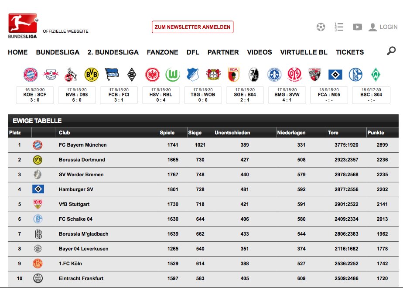Open the 2. BUNDESLIGA menu item
403x288 pixels.
click(113, 52)
